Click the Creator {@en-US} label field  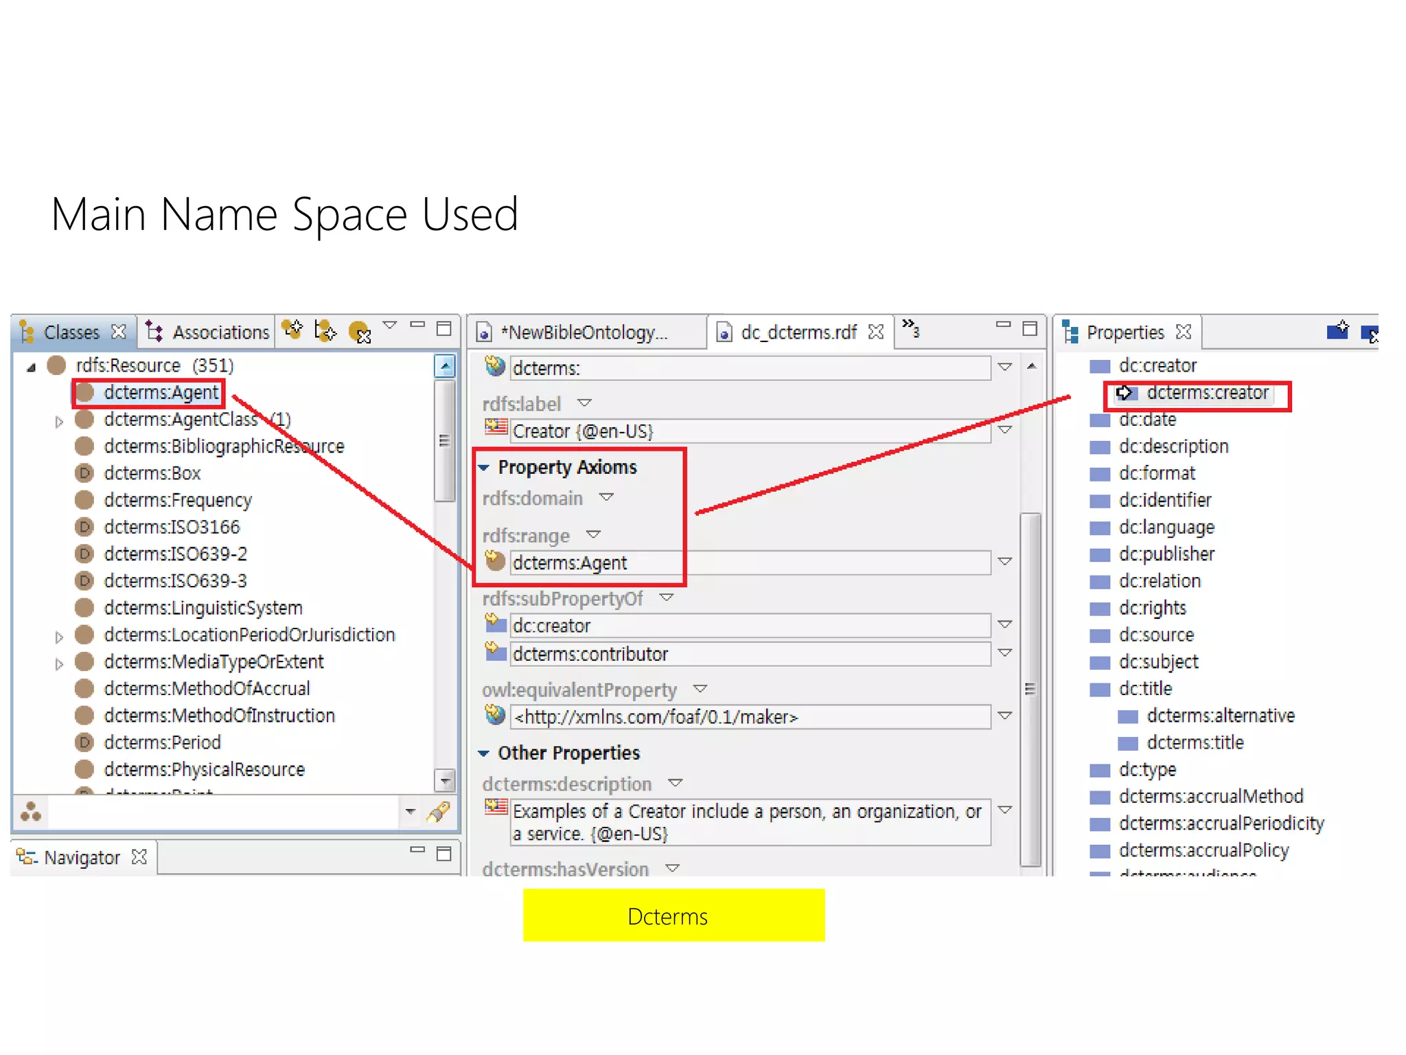point(750,431)
